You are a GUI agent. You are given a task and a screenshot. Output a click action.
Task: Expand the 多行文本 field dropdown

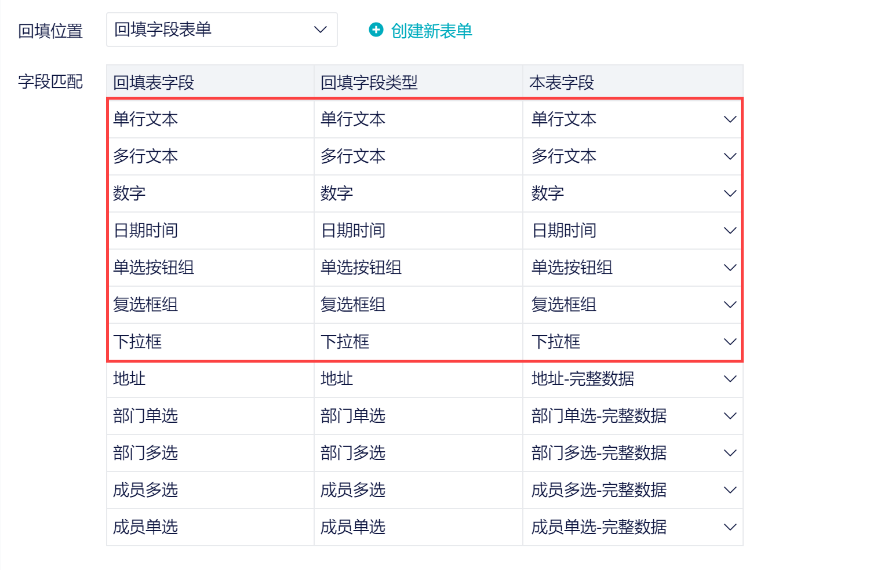pos(632,156)
